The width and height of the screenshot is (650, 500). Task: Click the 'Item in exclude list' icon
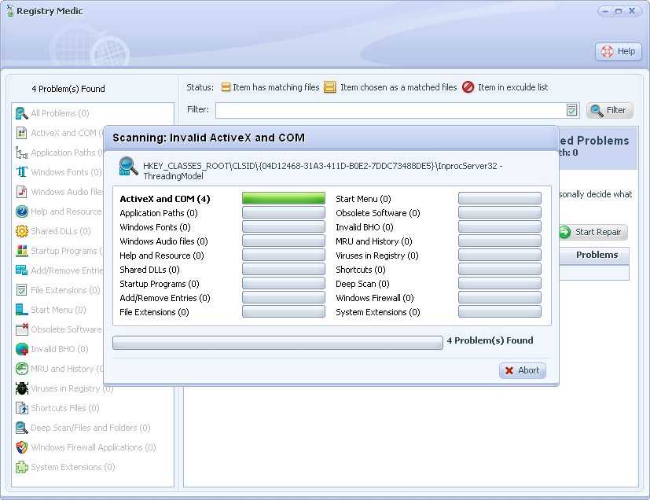468,87
